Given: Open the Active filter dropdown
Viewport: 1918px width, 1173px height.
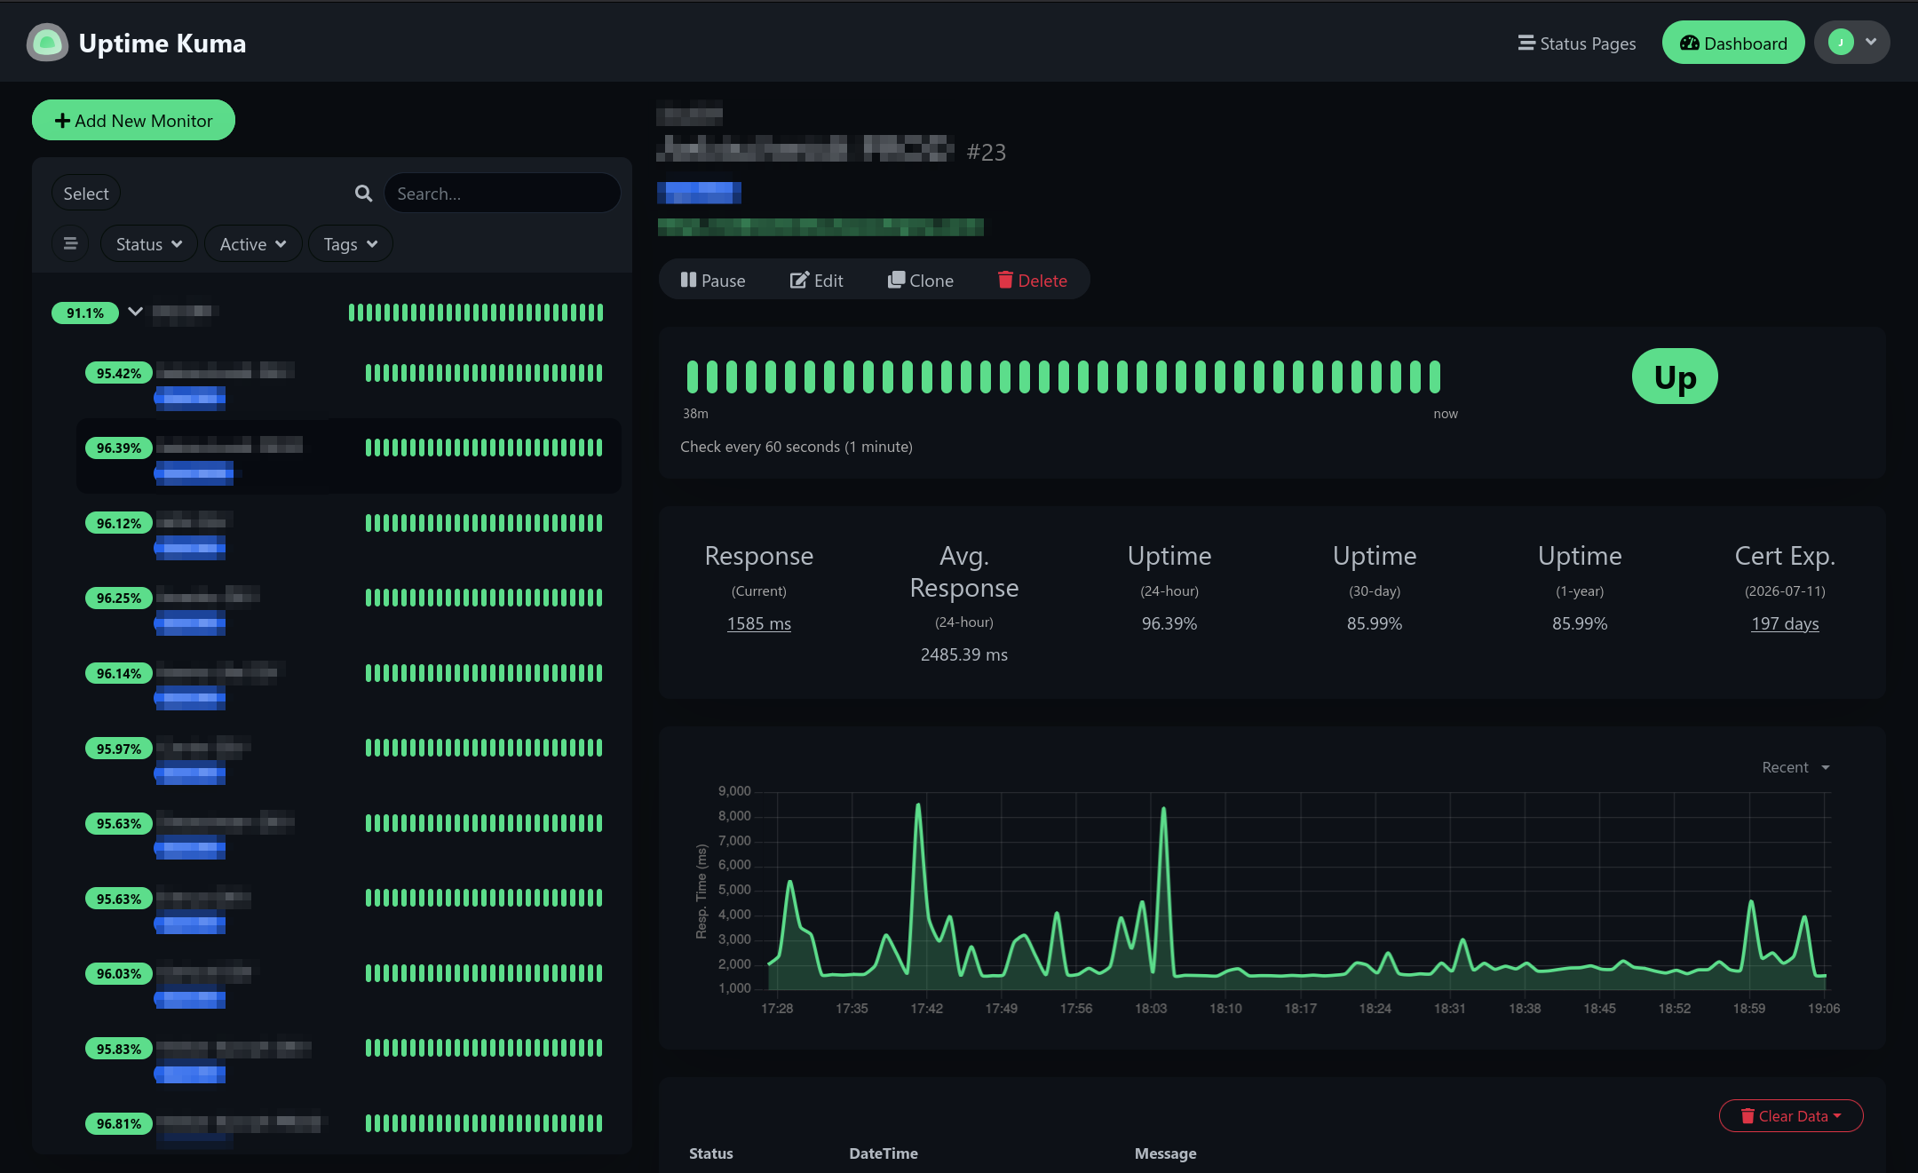Looking at the screenshot, I should [x=252, y=243].
